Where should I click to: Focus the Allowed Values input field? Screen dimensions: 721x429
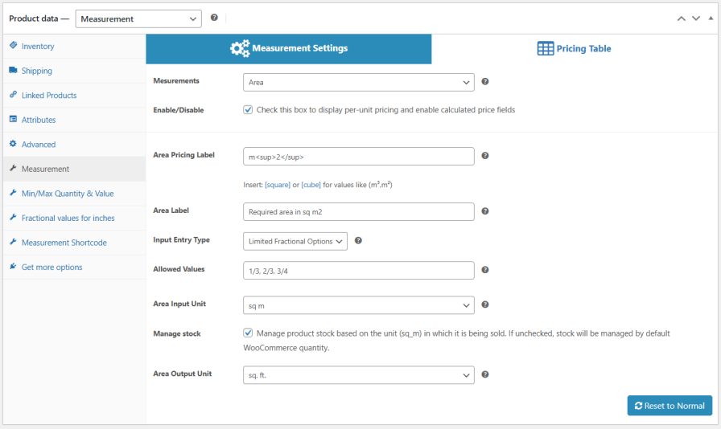[359, 271]
